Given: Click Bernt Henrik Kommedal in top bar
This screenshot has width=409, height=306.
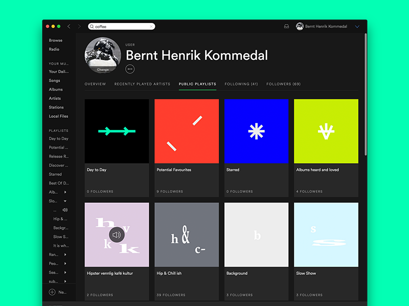Looking at the screenshot, I should (x=326, y=27).
